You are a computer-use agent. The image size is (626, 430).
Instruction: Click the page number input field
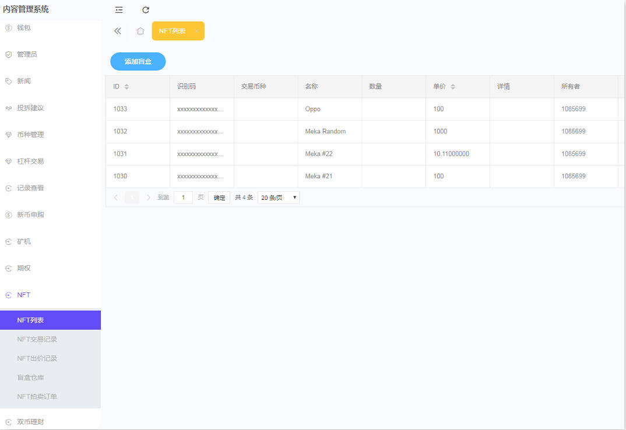183,197
